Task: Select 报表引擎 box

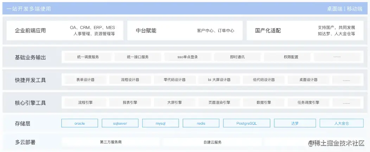Action: [130, 103]
